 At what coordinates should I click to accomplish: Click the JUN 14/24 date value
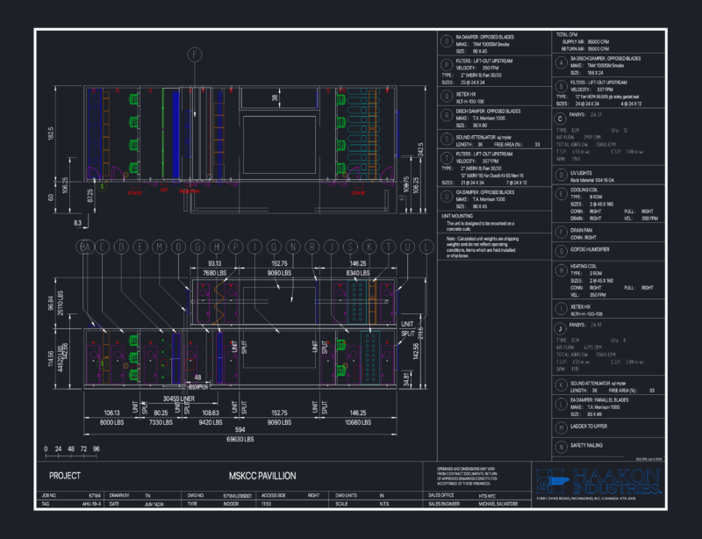(x=154, y=504)
